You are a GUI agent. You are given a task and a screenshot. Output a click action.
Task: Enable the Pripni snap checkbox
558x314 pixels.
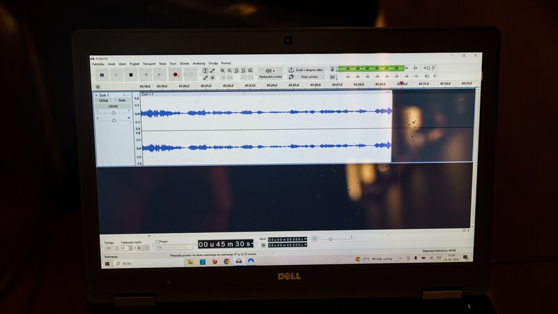coord(158,241)
